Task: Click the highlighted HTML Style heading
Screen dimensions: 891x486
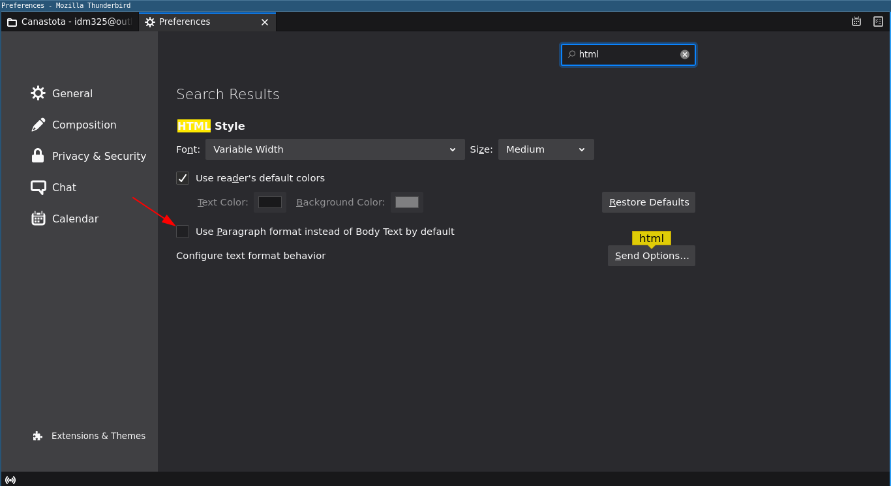Action: coord(211,126)
